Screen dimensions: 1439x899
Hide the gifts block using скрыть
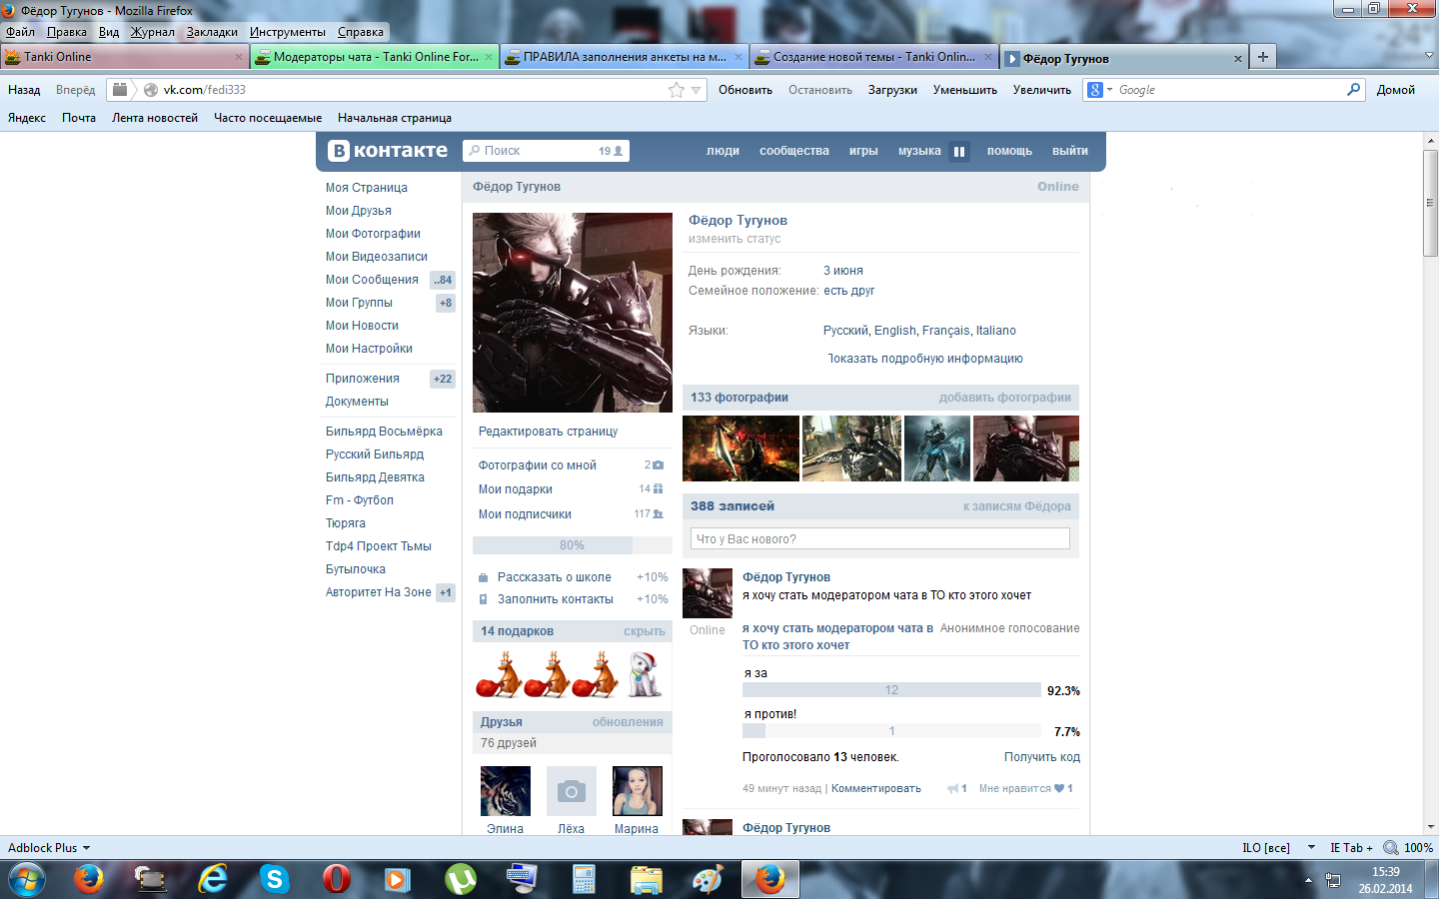(x=645, y=631)
